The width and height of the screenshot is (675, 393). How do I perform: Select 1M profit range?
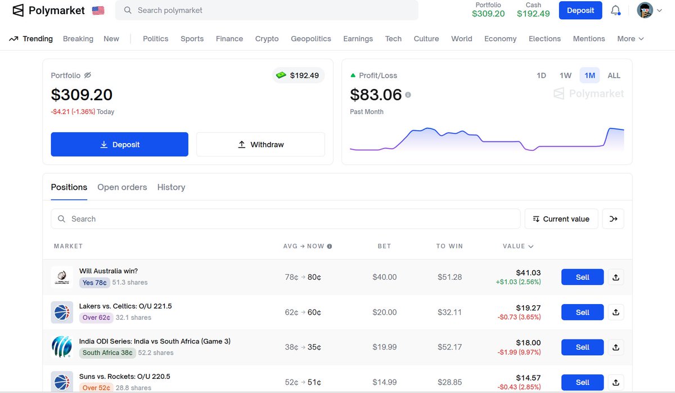(590, 75)
